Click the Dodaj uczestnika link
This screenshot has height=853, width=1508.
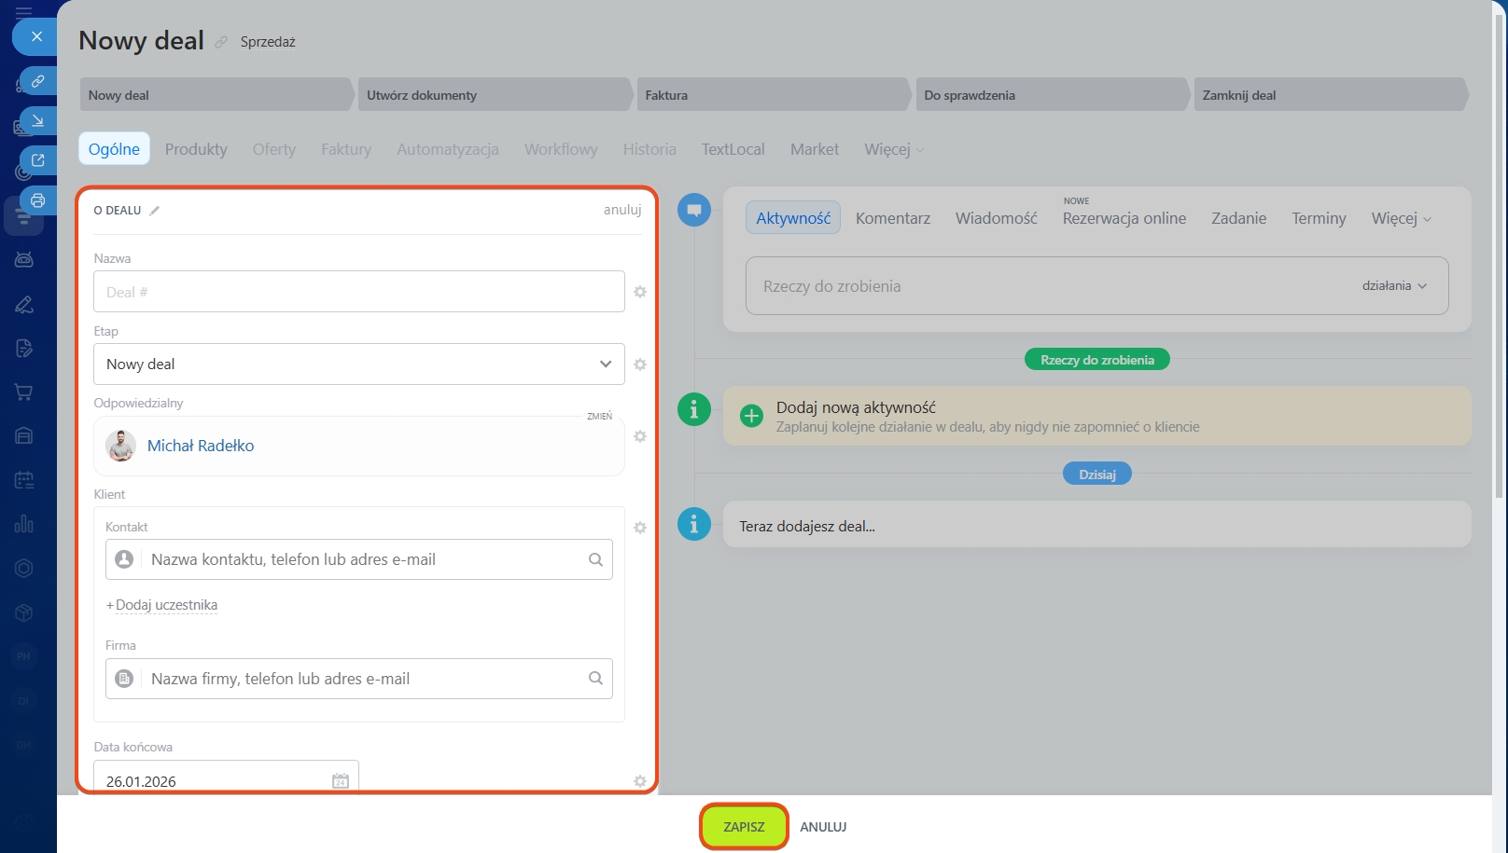click(165, 605)
